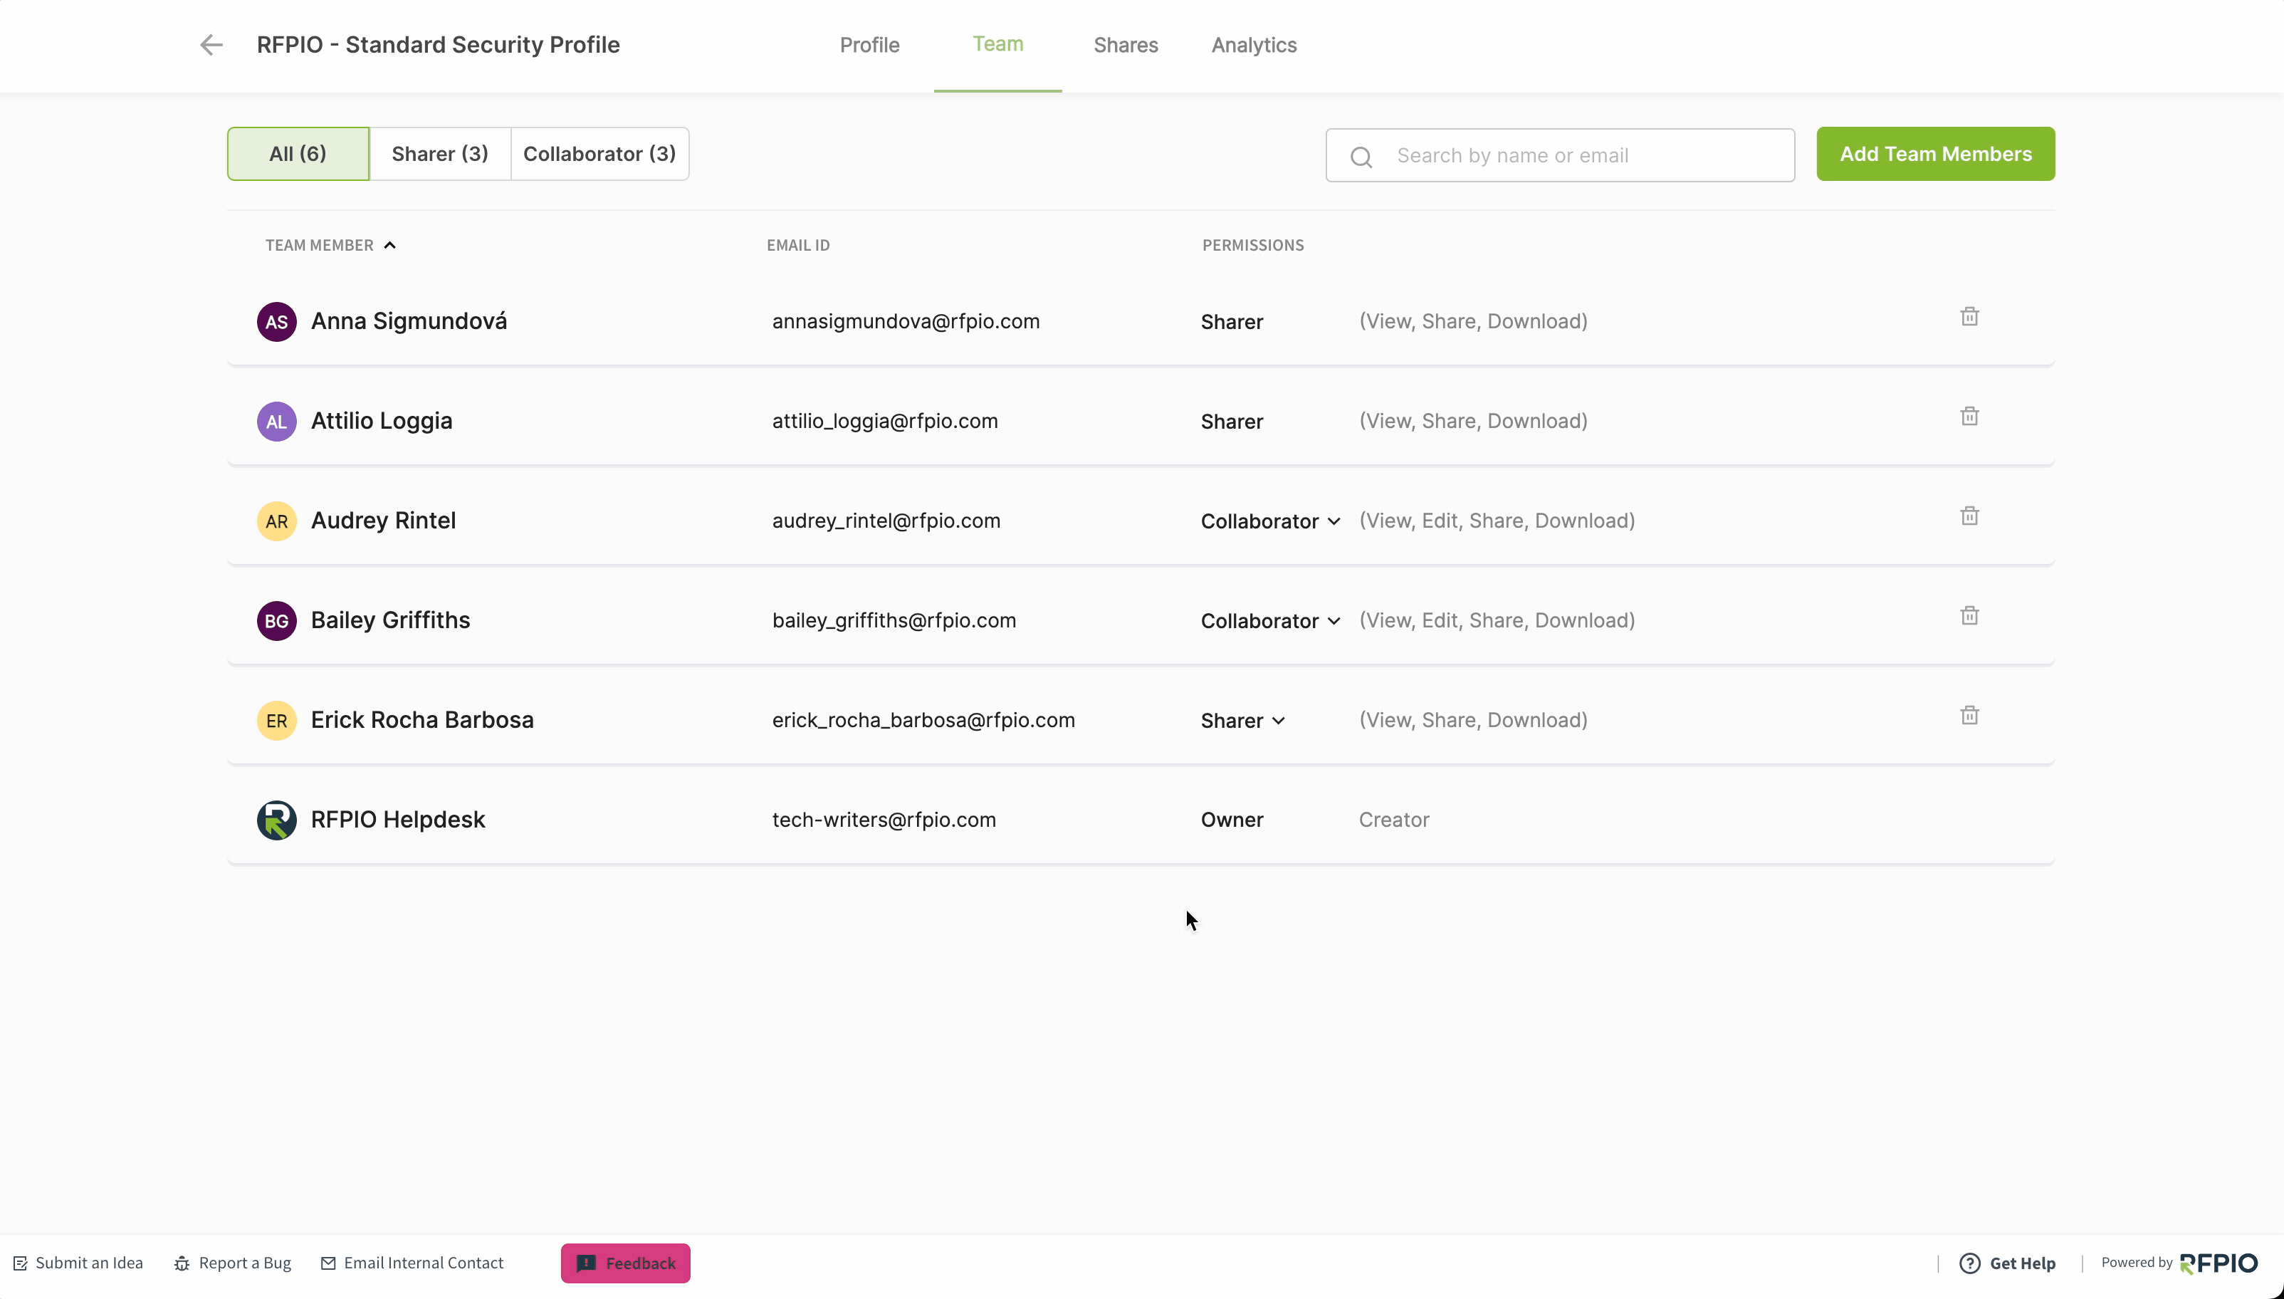2284x1299 pixels.
Task: Click the name Bailey Griffiths
Action: pos(391,620)
